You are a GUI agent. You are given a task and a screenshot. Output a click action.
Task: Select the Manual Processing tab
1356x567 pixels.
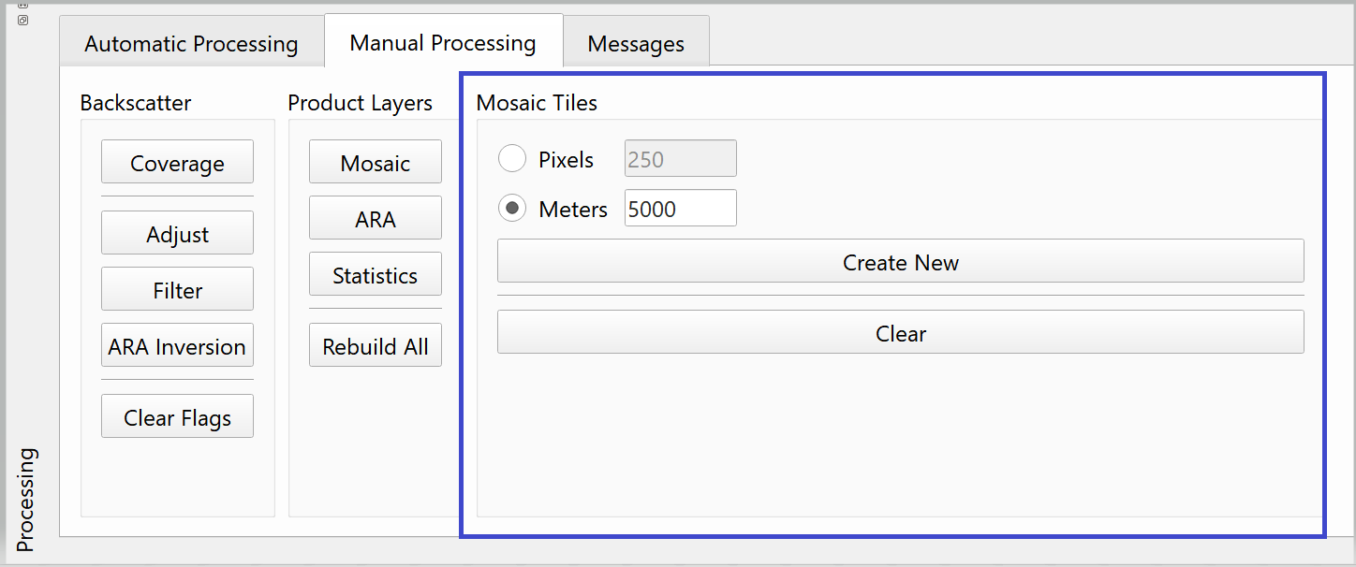[x=443, y=43]
